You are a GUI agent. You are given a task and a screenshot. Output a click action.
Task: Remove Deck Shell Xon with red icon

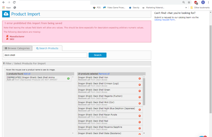(139, 79)
